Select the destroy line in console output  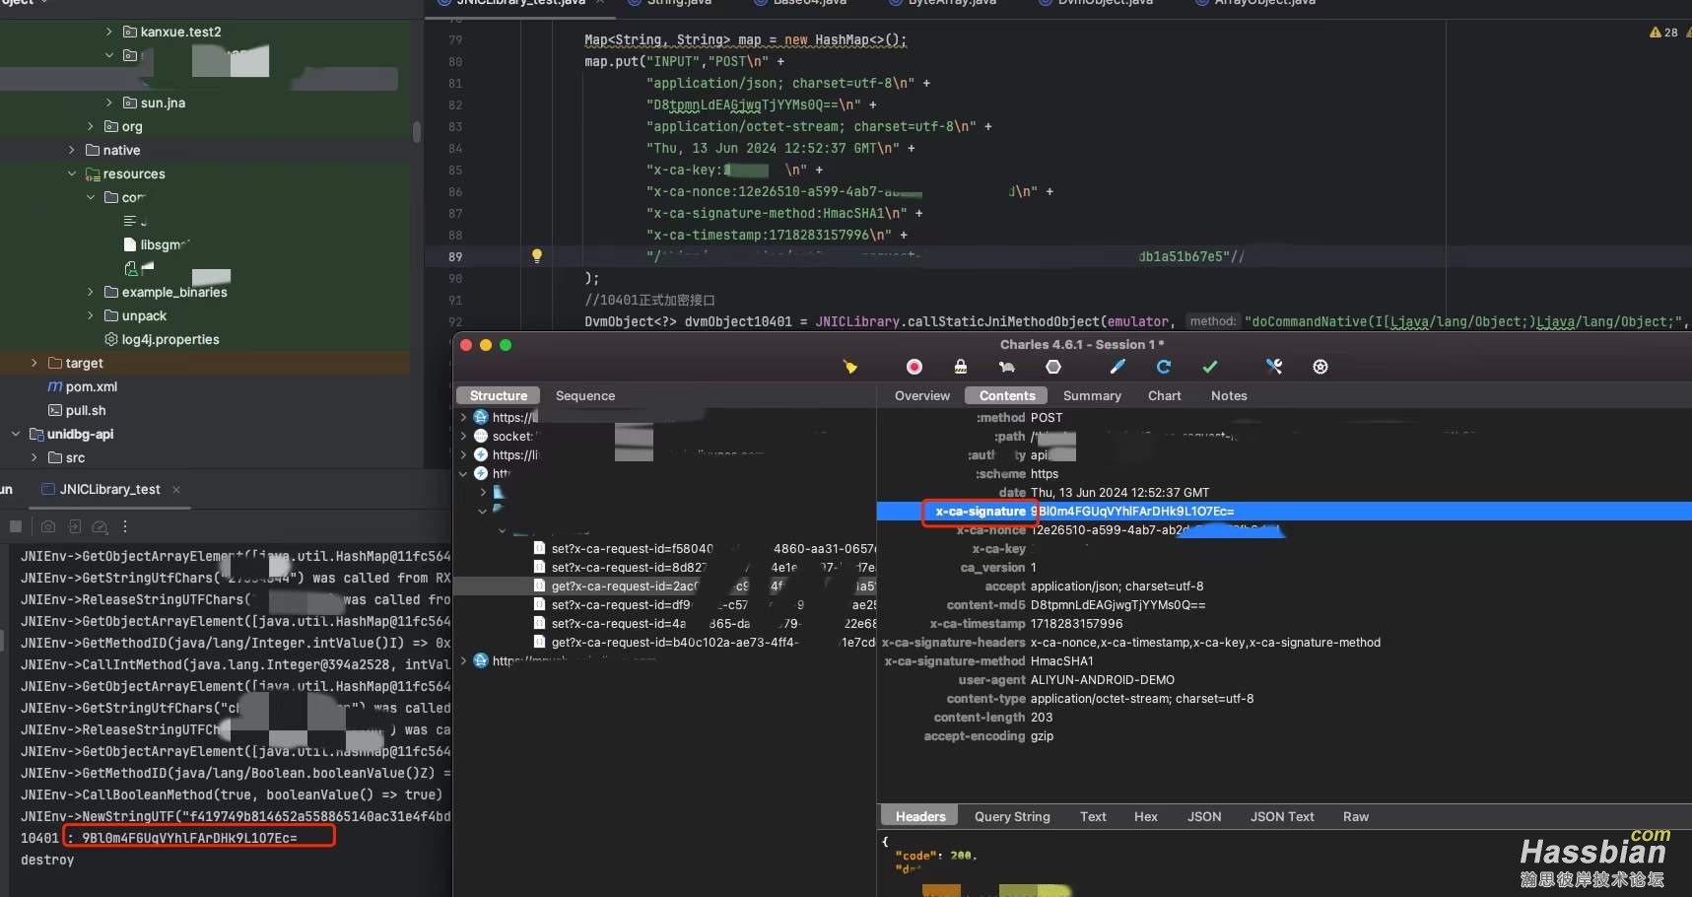click(x=47, y=860)
